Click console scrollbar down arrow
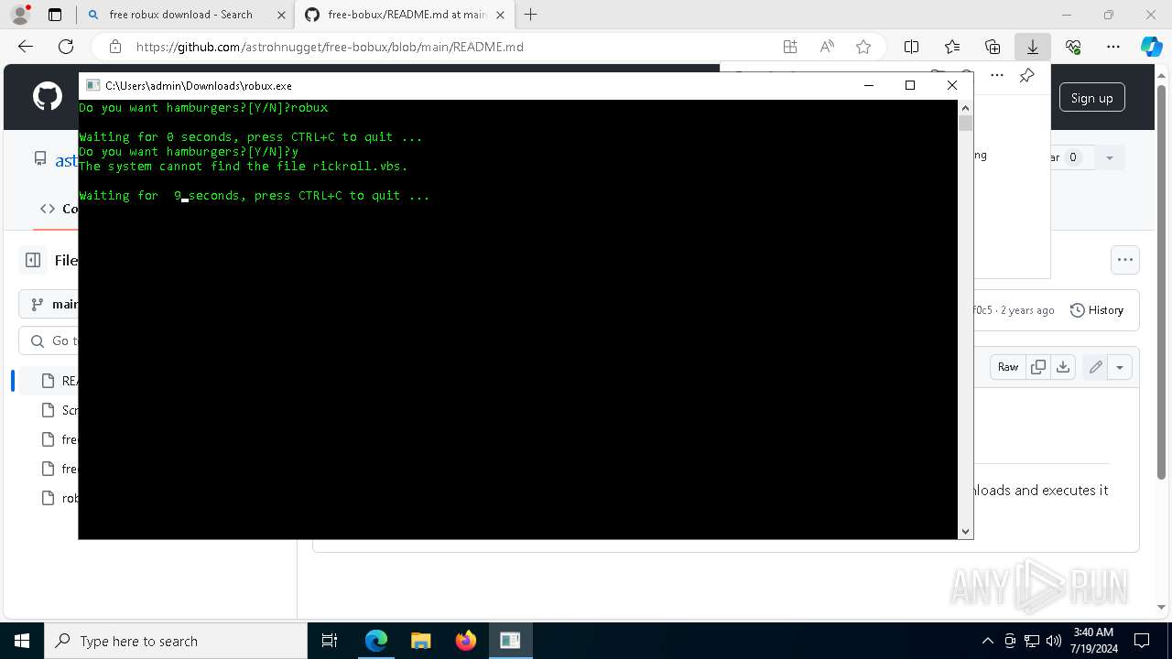Screen dimensions: 1172x659 [965, 531]
